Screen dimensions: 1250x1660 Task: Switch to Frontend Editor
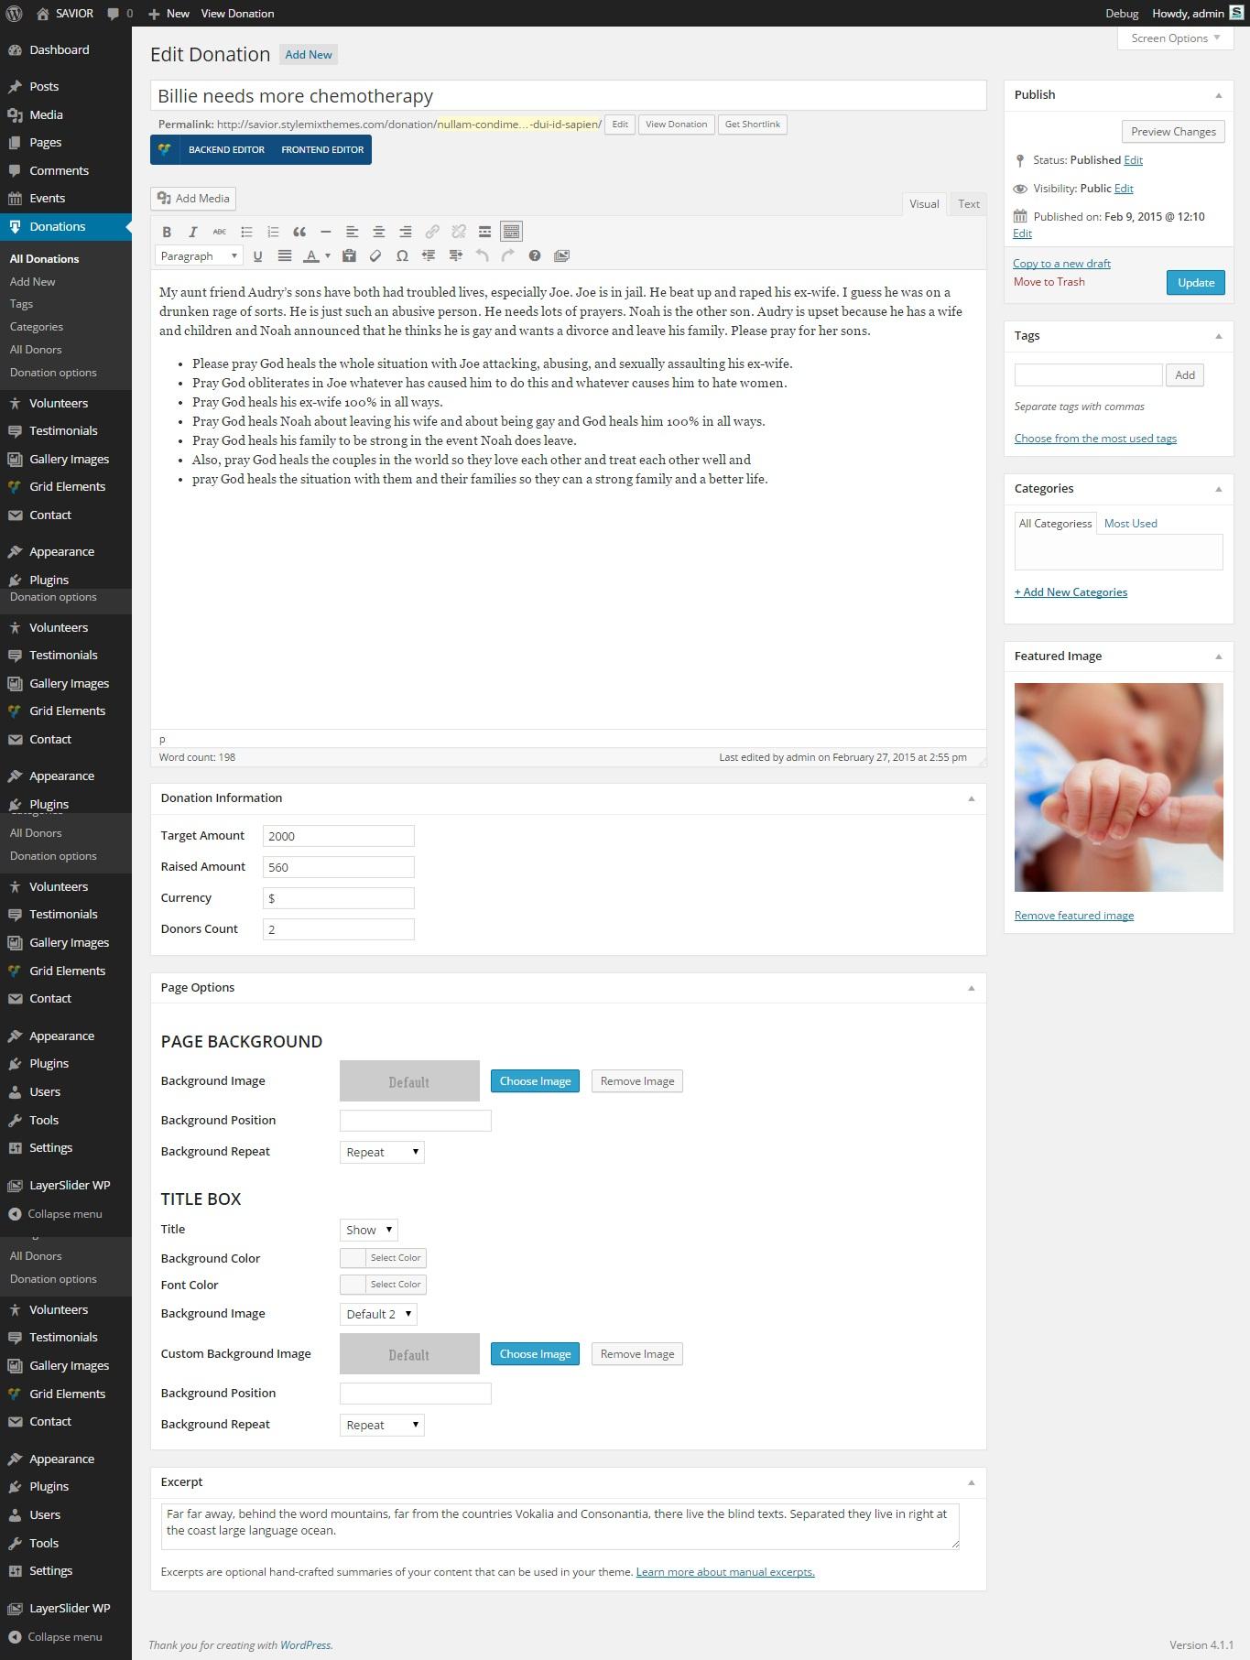pyautogui.click(x=322, y=150)
